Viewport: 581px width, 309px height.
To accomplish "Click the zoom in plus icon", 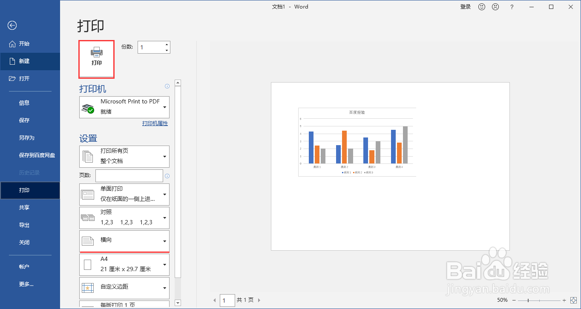I will (564, 300).
